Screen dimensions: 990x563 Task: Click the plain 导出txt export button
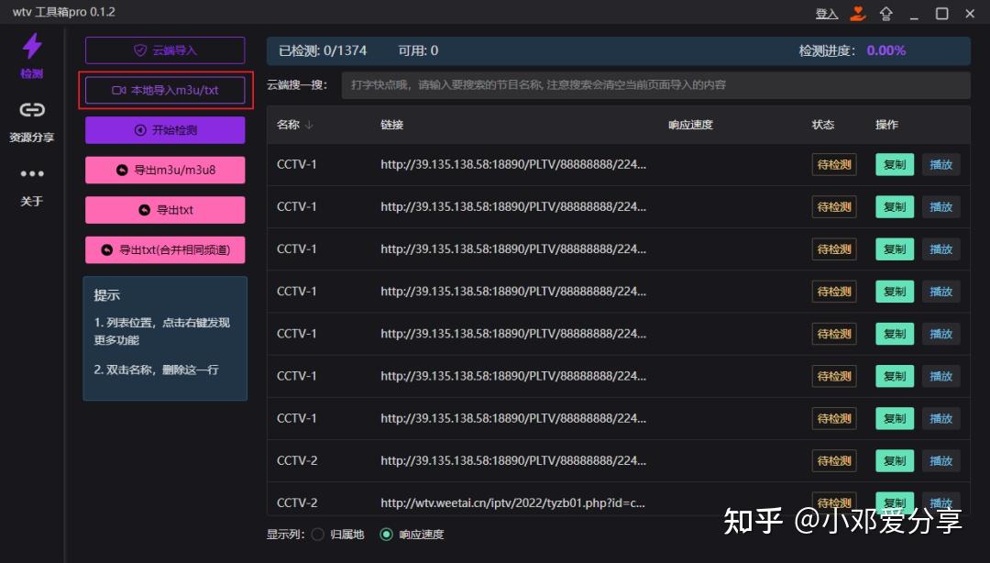(165, 210)
